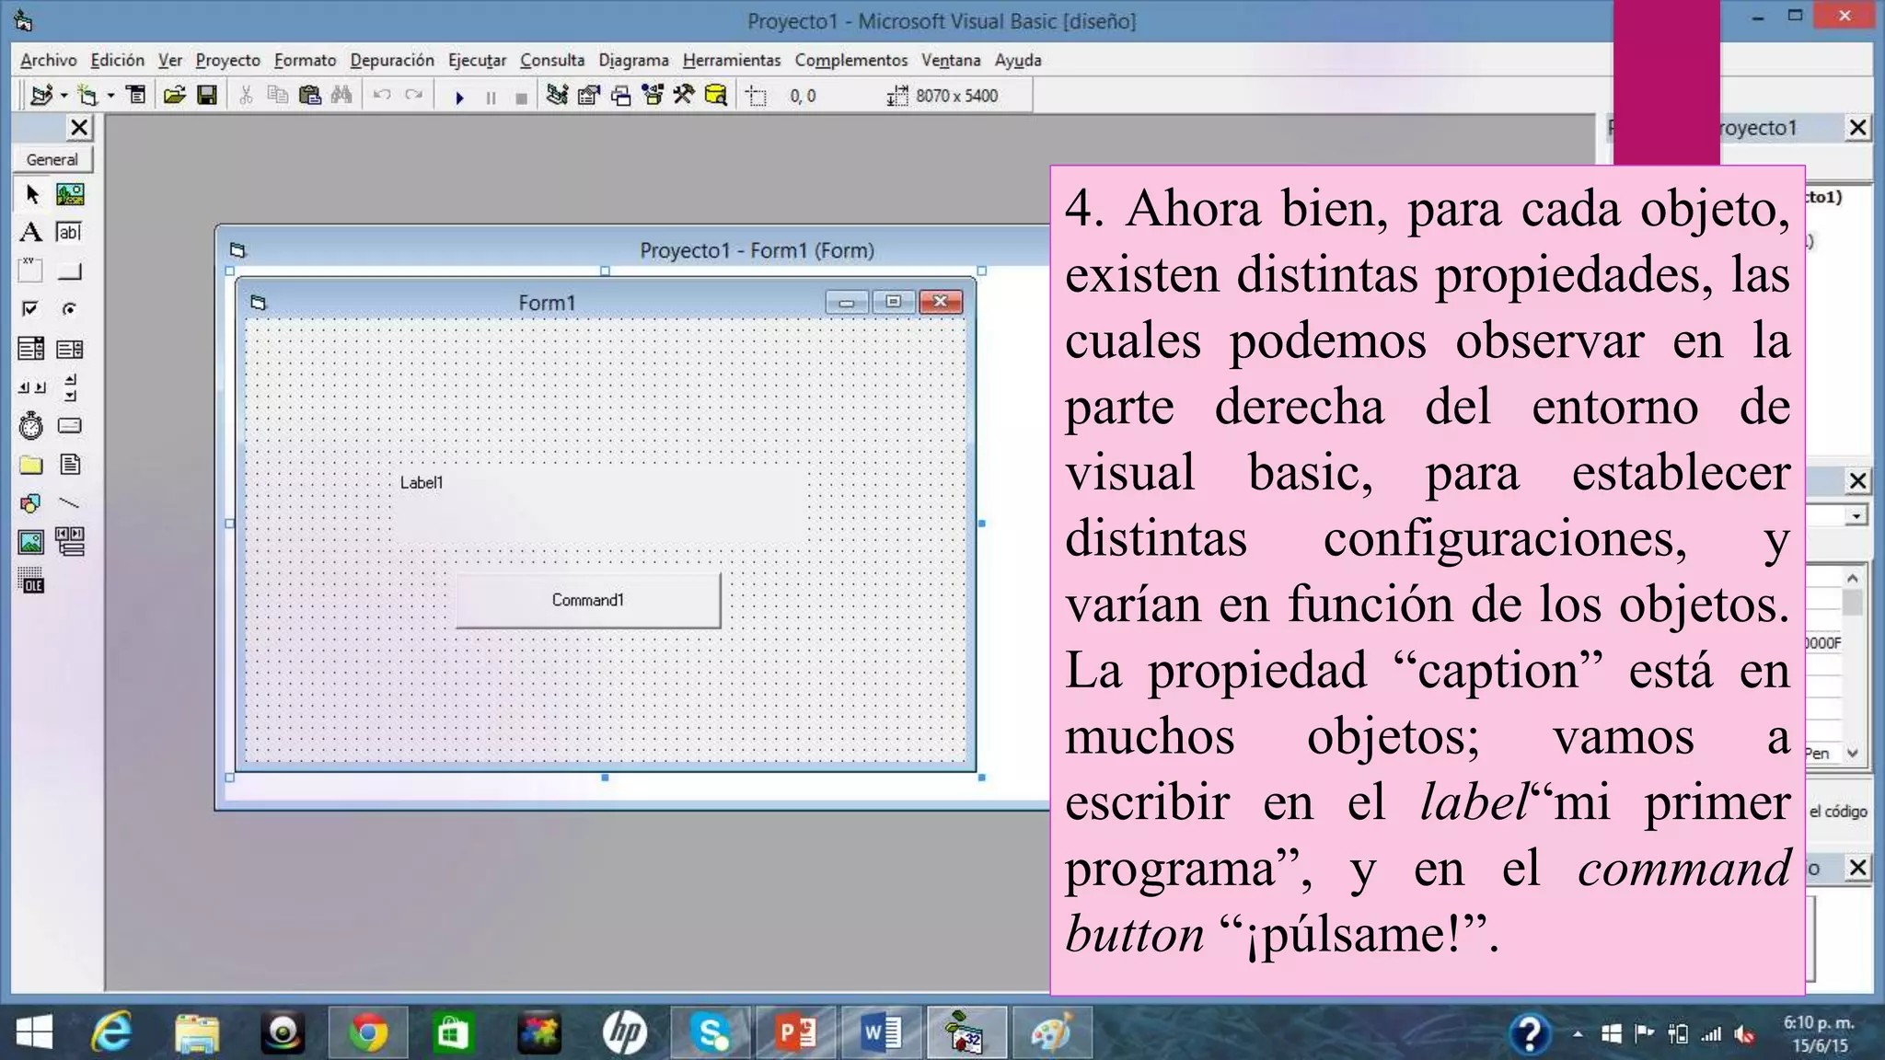Viewport: 1885px width, 1060px height.
Task: Select the Frame control tool
Action: tap(30, 271)
